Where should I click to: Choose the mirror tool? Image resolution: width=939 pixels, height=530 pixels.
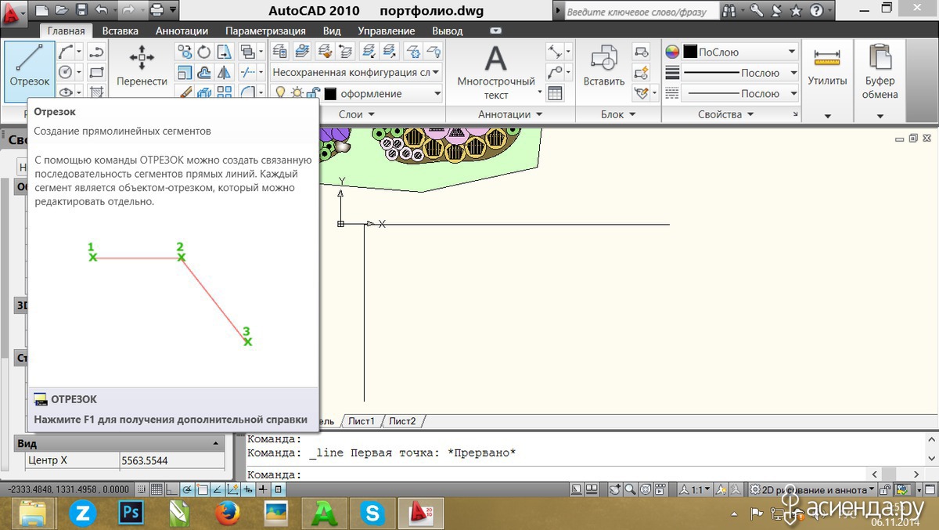225,72
